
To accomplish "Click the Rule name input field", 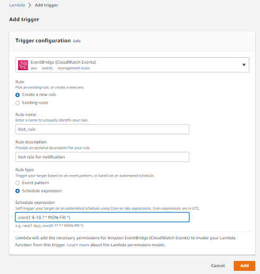I will (103, 129).
